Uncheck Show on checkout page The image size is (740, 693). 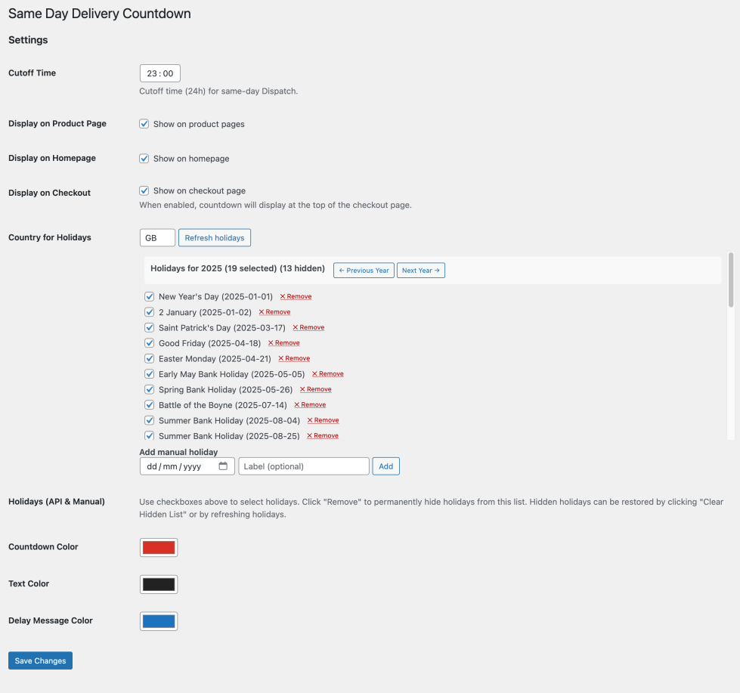pos(144,191)
